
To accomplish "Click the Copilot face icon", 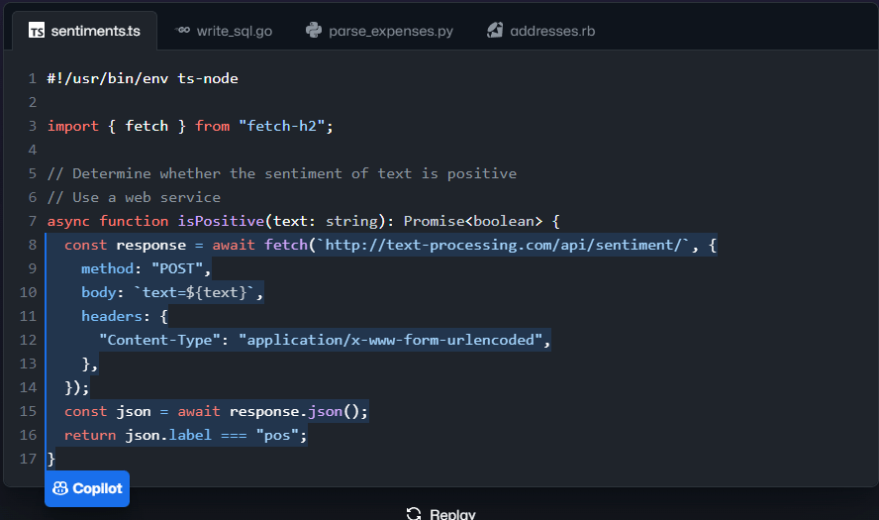I will (x=60, y=488).
